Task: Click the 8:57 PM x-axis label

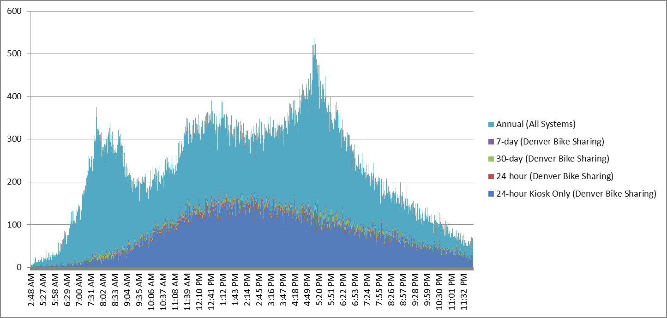Action: (403, 289)
